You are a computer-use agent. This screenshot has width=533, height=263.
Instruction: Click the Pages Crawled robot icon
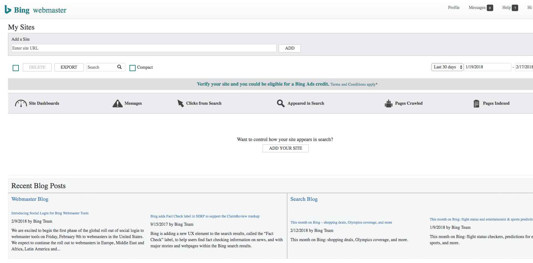[388, 103]
